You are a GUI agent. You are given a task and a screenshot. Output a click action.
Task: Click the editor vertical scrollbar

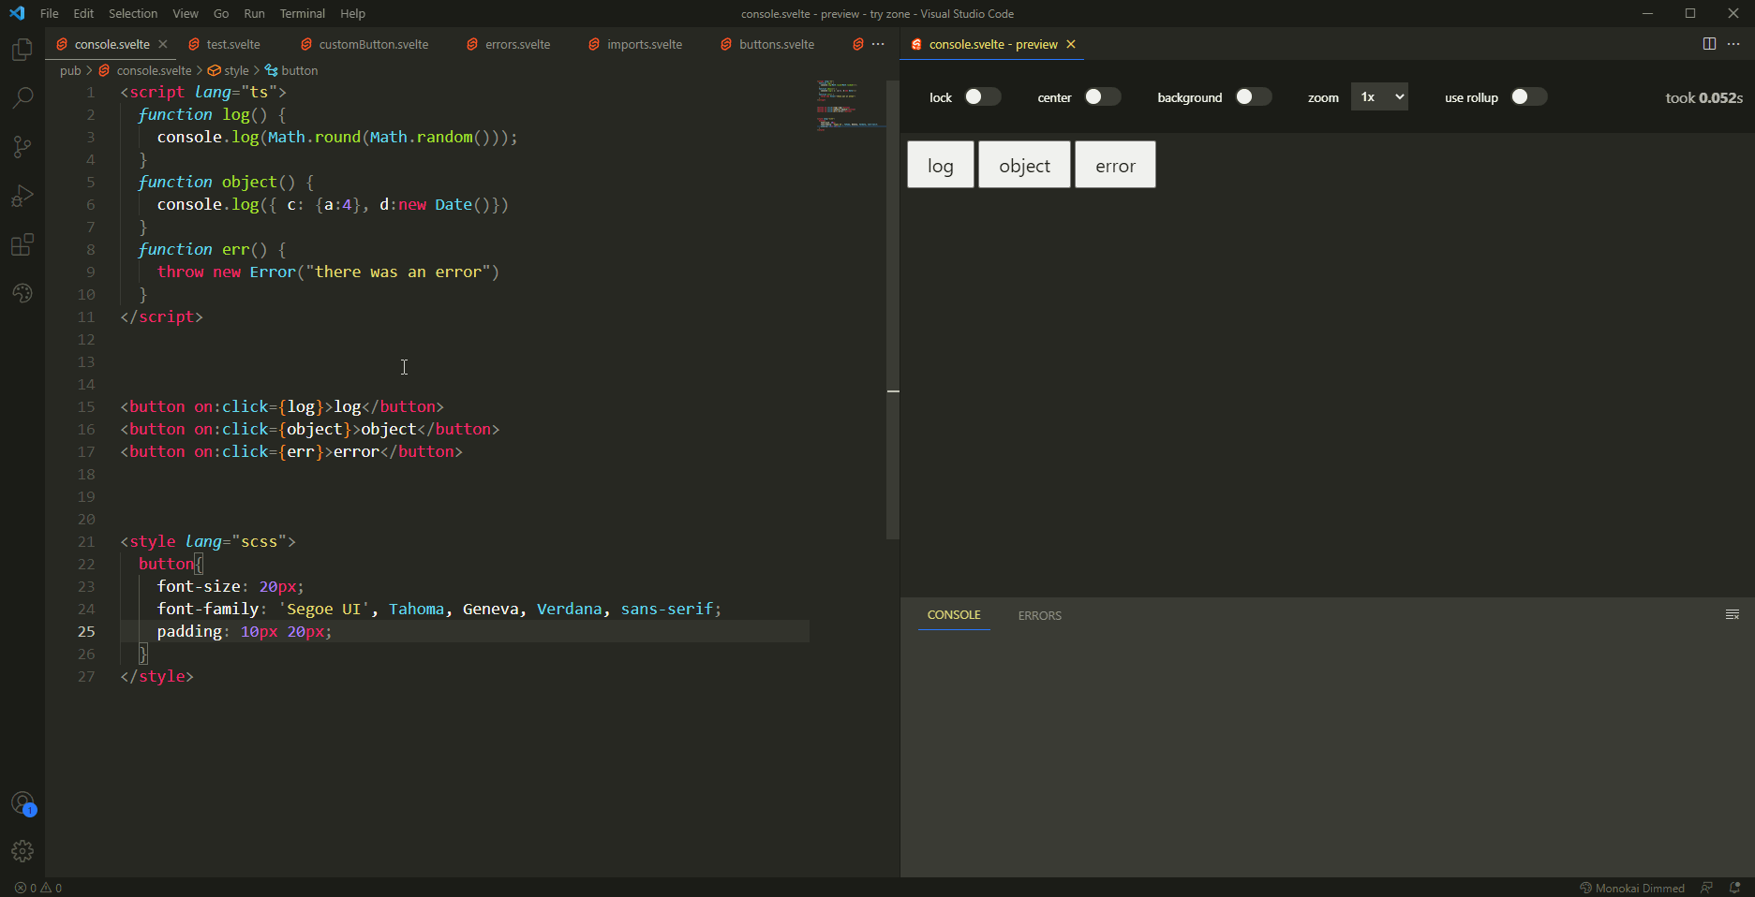893,309
